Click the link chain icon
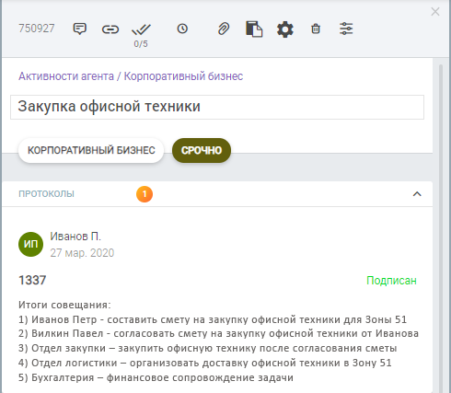The image size is (451, 393). point(110,29)
